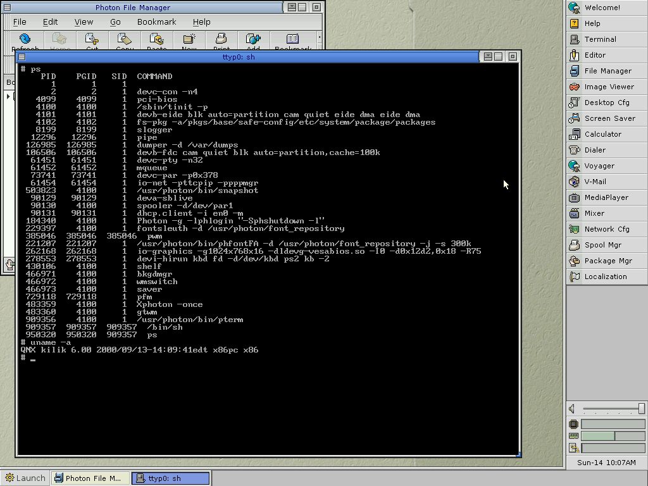Open Calculator from the shelf
This screenshot has width=648, height=486.
(x=602, y=134)
